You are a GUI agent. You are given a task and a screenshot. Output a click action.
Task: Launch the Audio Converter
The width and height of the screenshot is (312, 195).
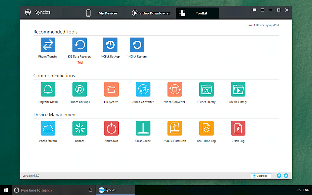coord(143,89)
